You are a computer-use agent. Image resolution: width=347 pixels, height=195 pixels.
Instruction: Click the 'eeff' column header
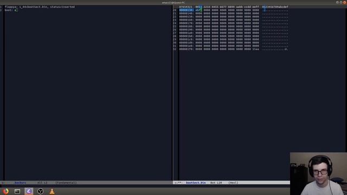pos(255,7)
